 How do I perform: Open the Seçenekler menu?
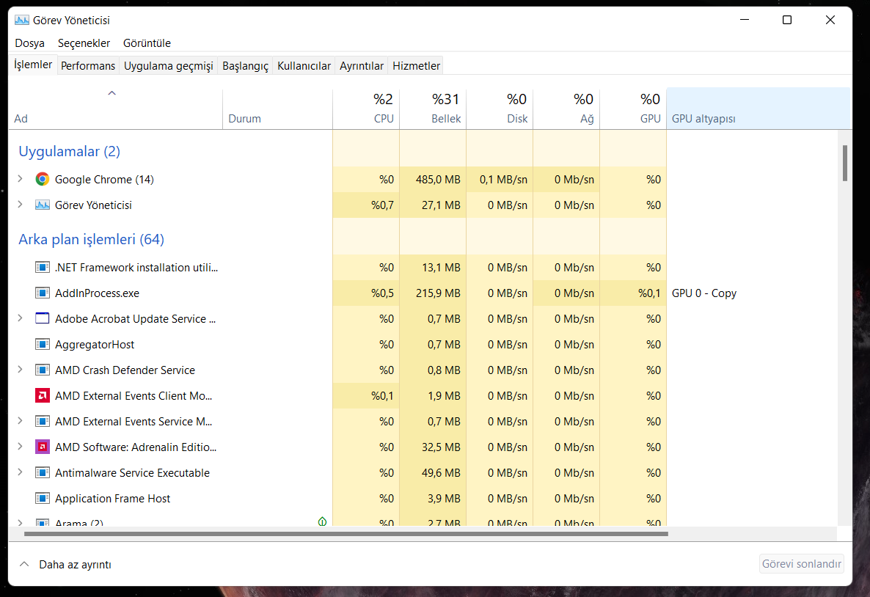coord(84,43)
